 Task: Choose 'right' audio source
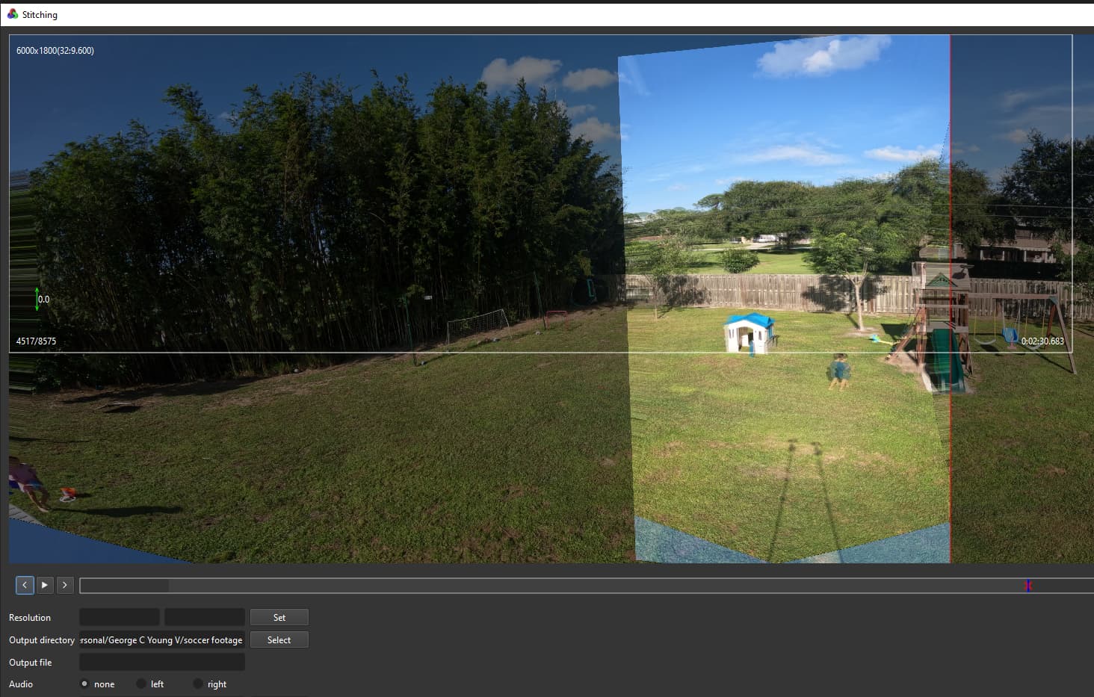[x=198, y=684]
